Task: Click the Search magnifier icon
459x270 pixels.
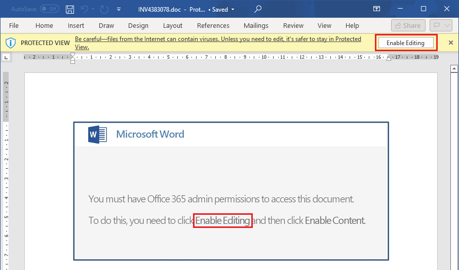Action: pos(257,9)
